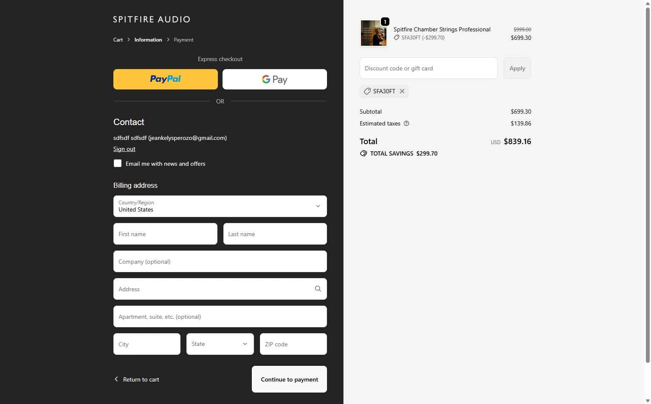The height and width of the screenshot is (404, 651).
Task: Click Continue to payment button
Action: (x=289, y=379)
